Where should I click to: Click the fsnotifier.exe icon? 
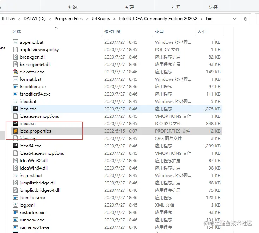pyautogui.click(x=16, y=86)
